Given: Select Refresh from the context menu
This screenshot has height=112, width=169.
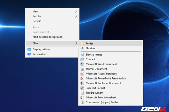Looking at the screenshot, I should tap(37, 21).
